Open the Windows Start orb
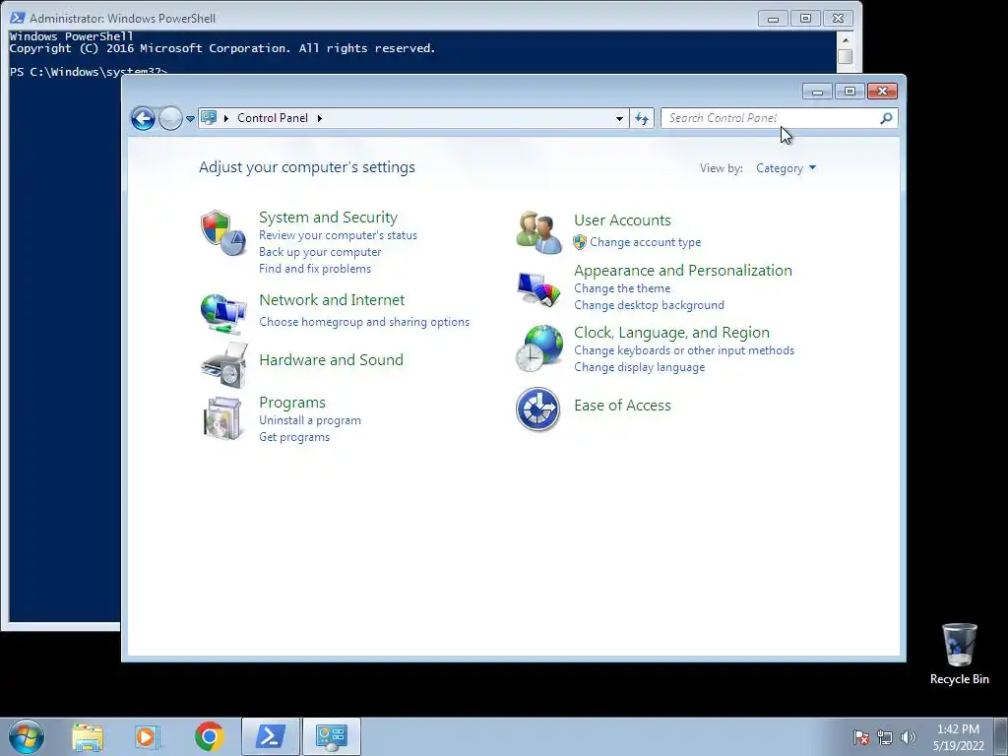 pos(27,736)
